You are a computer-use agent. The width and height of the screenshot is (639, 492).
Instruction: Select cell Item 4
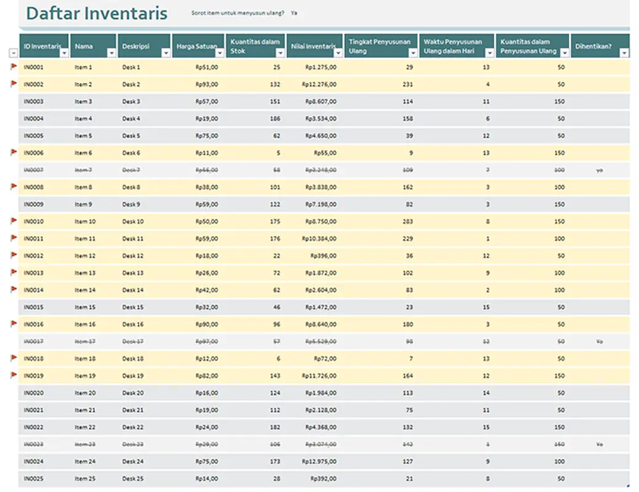pos(84,119)
